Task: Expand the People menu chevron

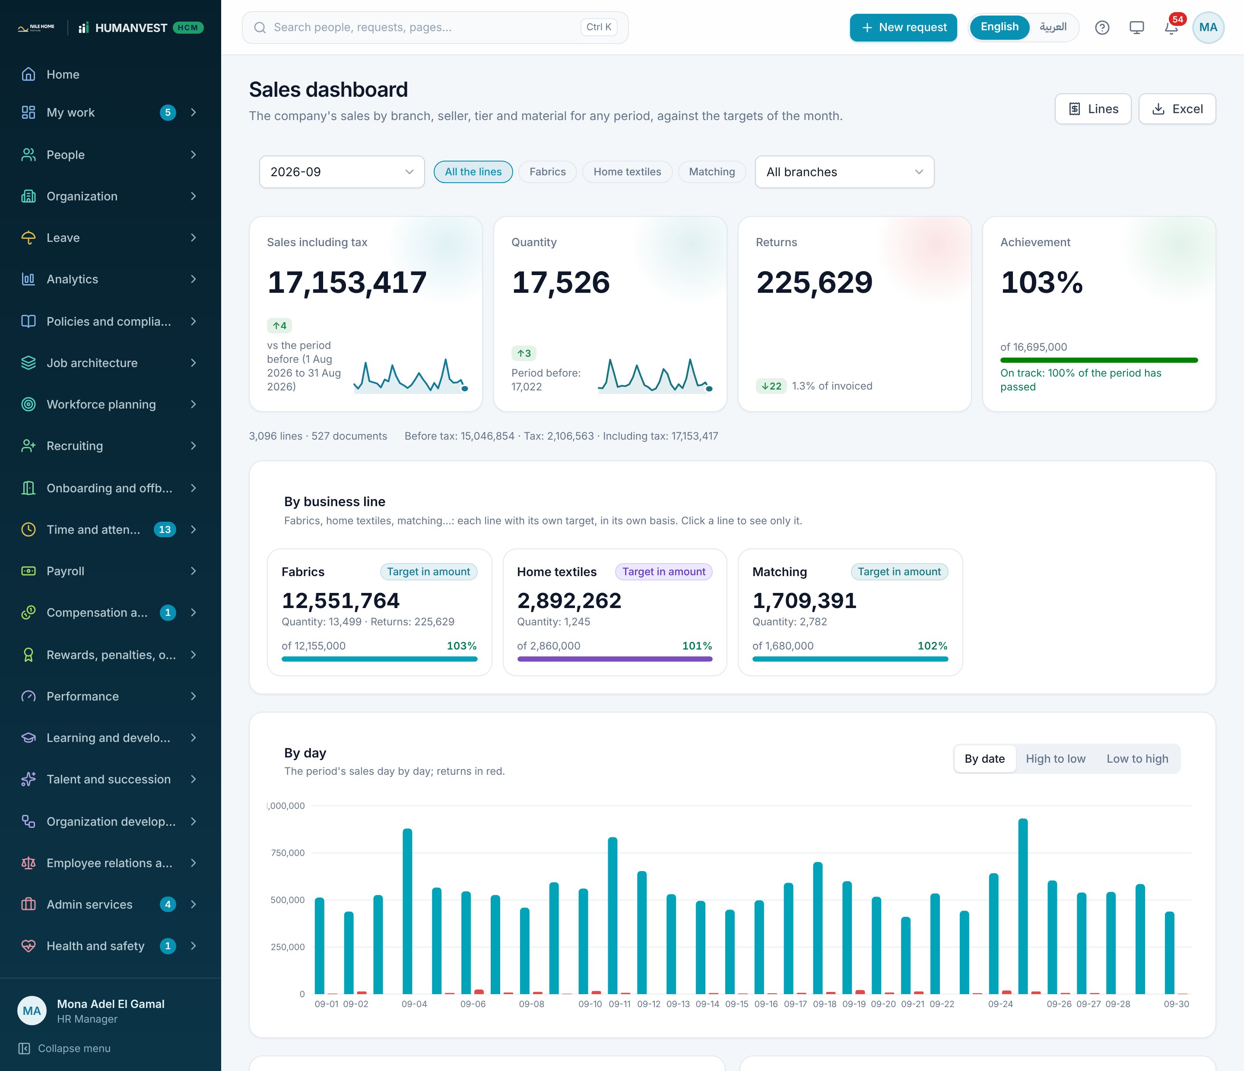Action: (194, 155)
